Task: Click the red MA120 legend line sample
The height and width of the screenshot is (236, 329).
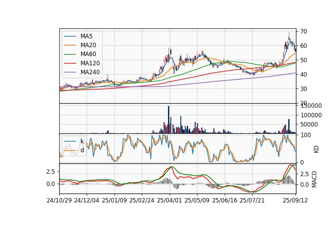Action: (x=70, y=63)
